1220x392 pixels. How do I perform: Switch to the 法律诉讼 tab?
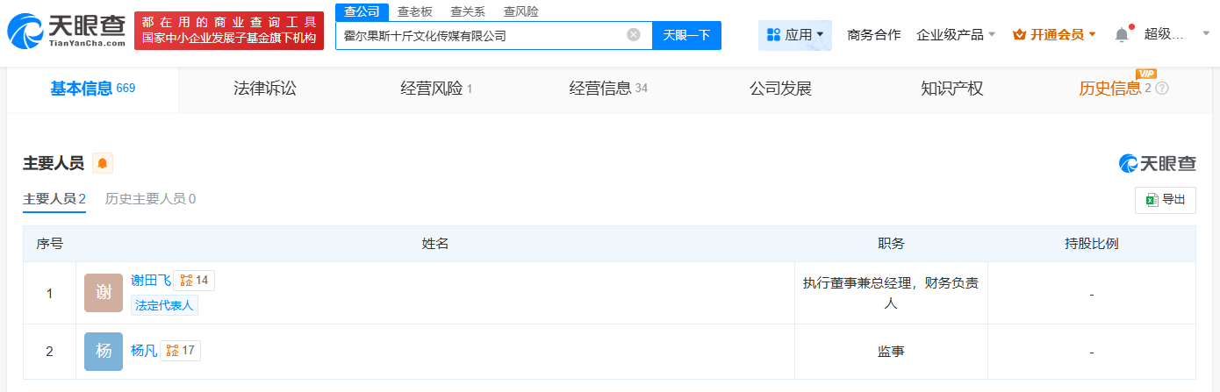coord(265,89)
